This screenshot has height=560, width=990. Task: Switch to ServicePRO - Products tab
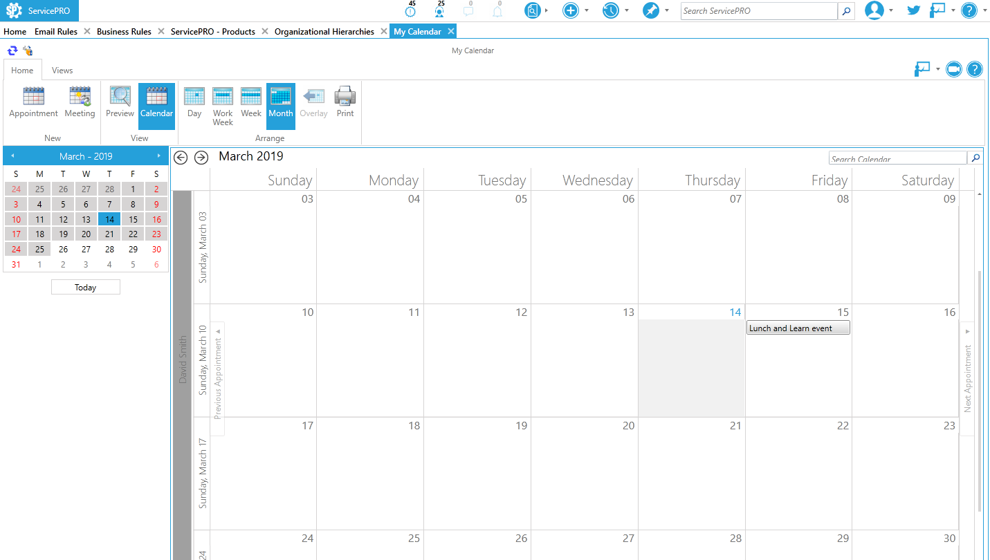213,31
